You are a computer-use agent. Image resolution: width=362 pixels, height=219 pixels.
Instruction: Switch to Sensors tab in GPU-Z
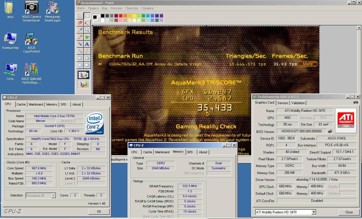(283, 103)
